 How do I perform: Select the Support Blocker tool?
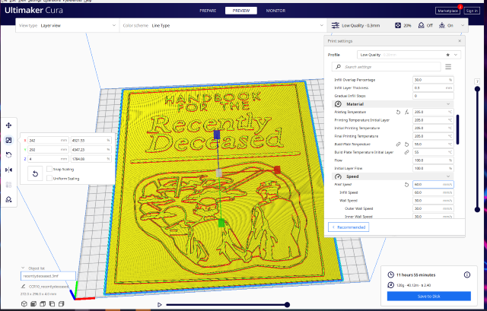coord(8,199)
